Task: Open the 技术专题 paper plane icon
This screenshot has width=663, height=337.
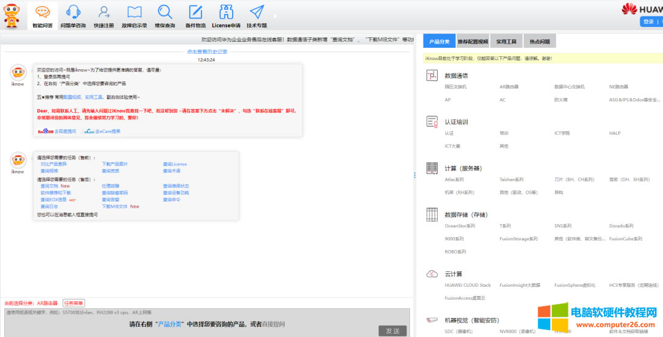Action: [257, 12]
